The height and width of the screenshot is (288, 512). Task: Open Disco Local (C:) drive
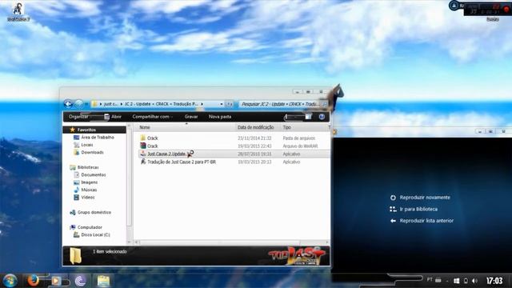(x=92, y=234)
